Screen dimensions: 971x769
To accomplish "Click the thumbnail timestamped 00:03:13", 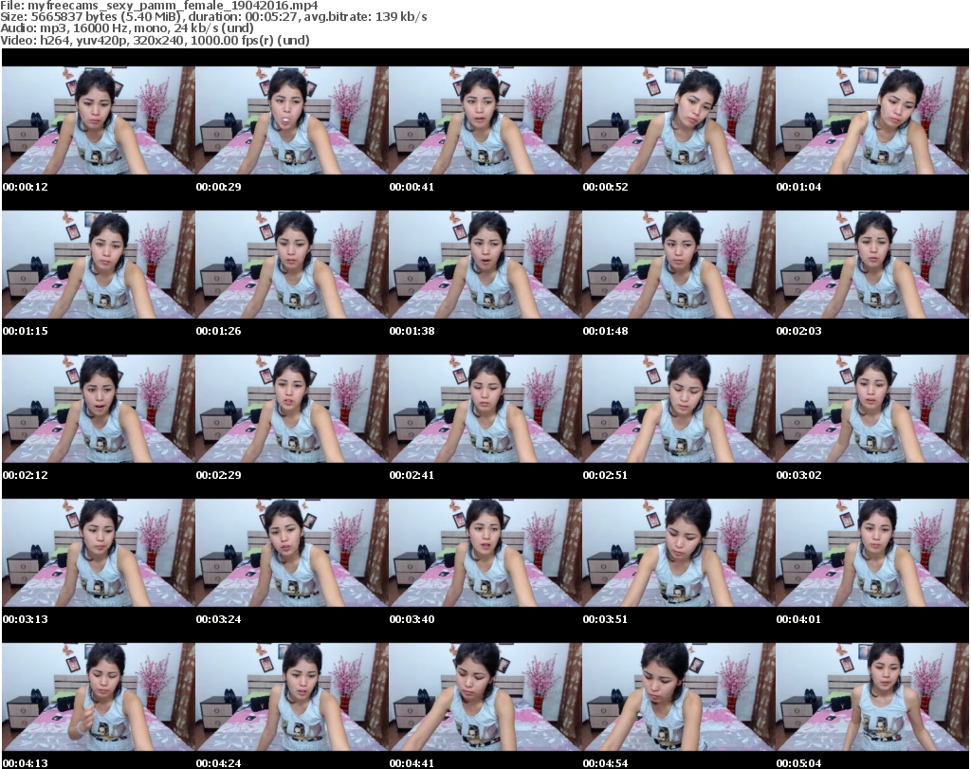I will (99, 553).
